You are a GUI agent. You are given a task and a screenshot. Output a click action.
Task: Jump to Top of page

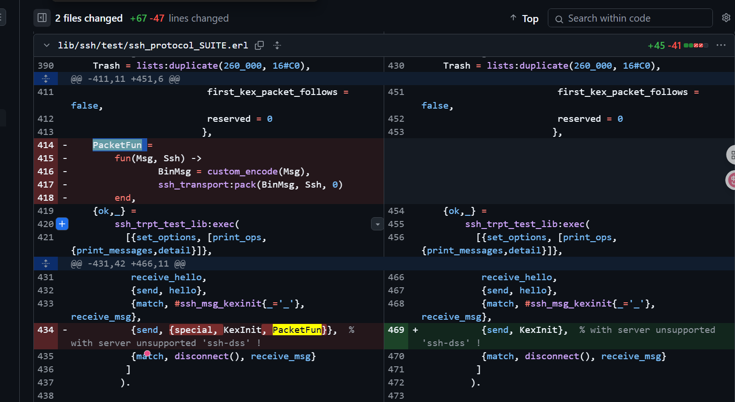pos(524,18)
